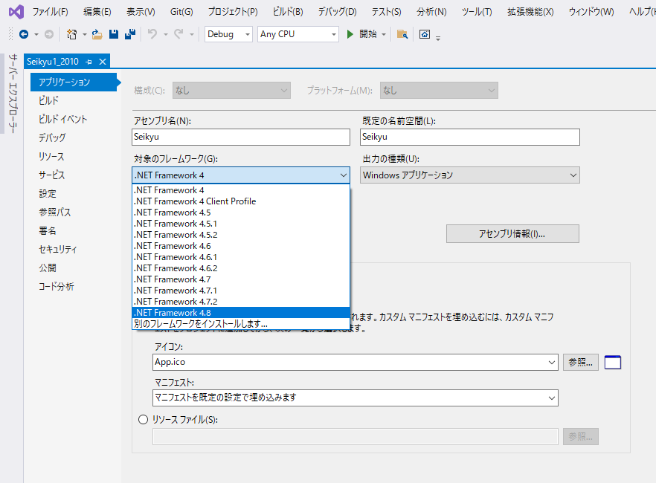Open the 開始 button dropdown arrow

point(384,34)
